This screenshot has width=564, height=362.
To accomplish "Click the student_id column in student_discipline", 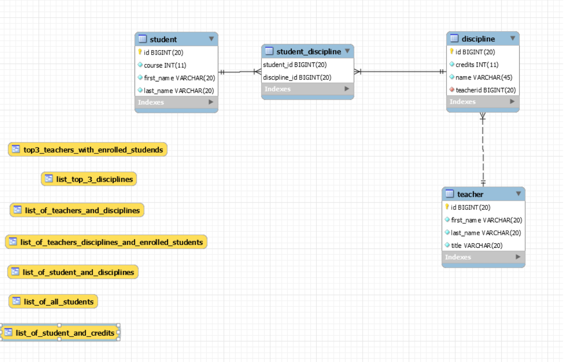I will pos(295,65).
